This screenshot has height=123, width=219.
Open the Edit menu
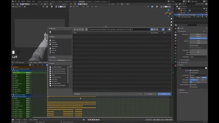[19, 1]
